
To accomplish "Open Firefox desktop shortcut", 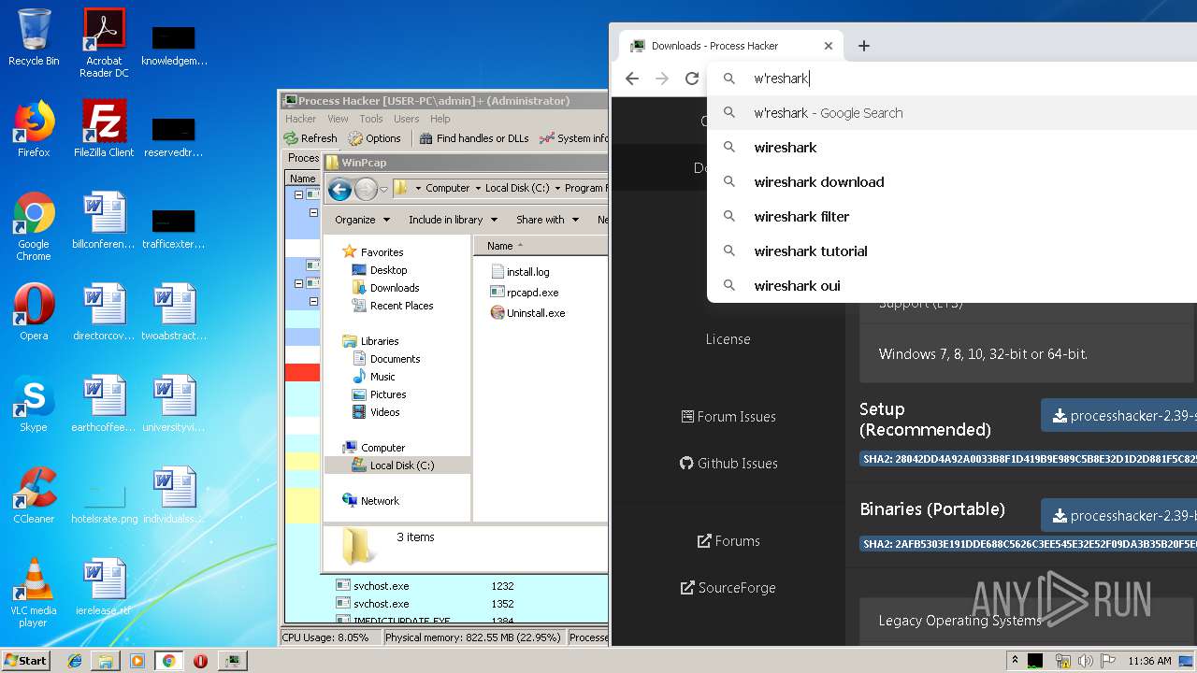I will 34,130.
